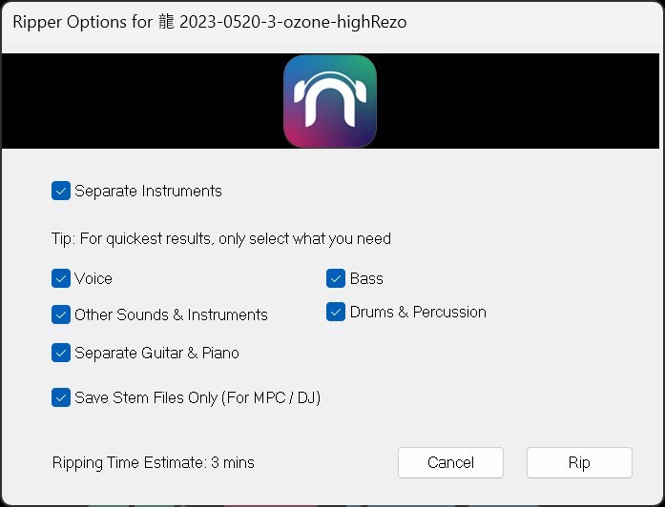Click the 'Separate Guitar & Piano' label text
665x507 pixels.
(156, 353)
